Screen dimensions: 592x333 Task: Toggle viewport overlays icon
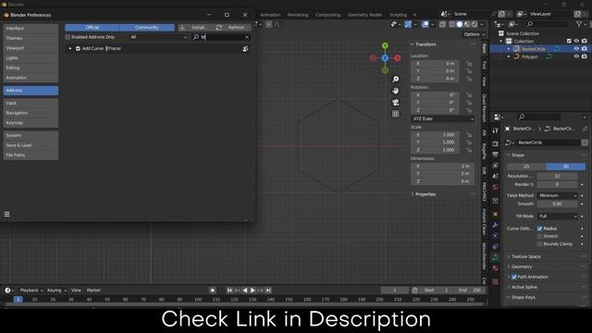click(425, 24)
